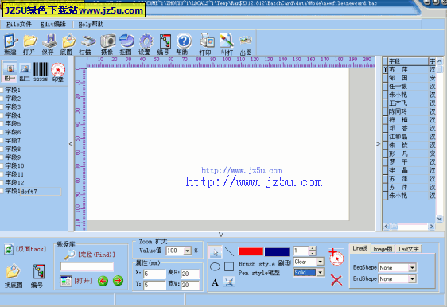Select the pointer selection tool

coord(215,252)
